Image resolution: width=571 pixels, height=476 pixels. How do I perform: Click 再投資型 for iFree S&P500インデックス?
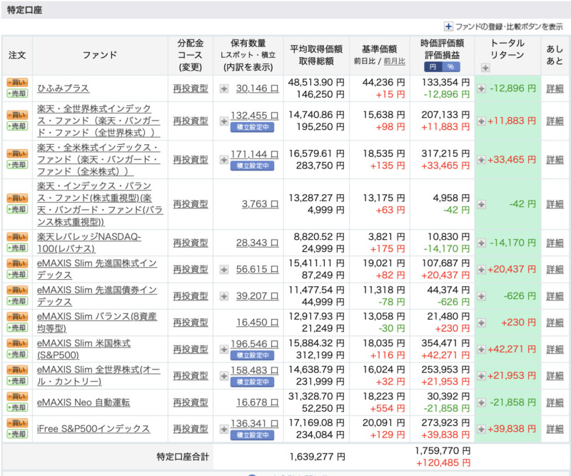click(191, 429)
